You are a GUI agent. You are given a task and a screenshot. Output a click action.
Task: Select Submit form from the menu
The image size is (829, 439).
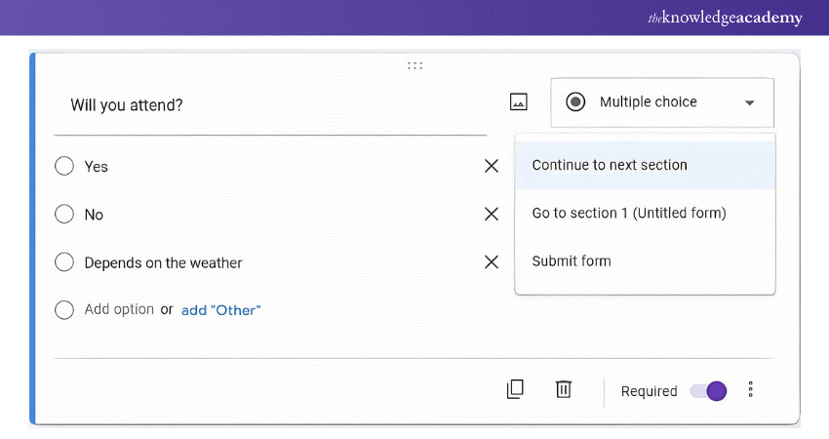click(x=572, y=260)
